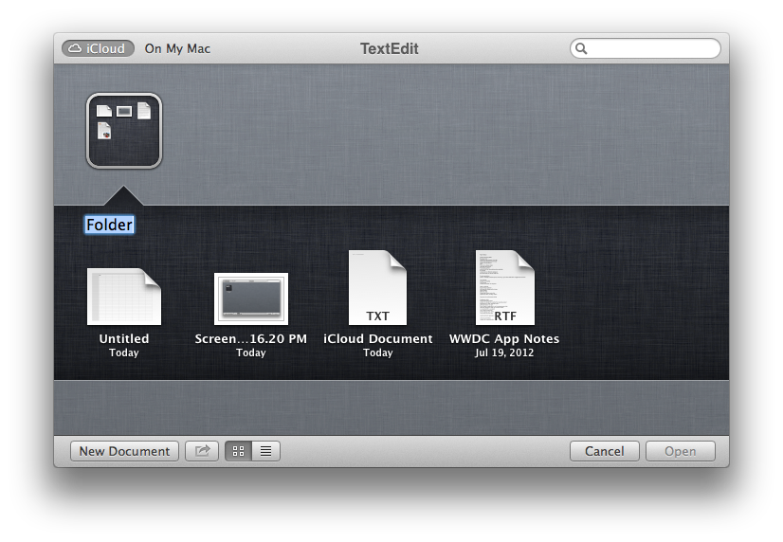The width and height of the screenshot is (783, 542).
Task: Switch to icon grid view
Action: [239, 451]
